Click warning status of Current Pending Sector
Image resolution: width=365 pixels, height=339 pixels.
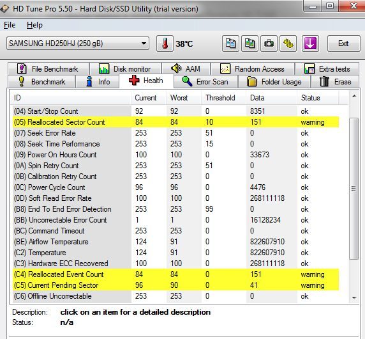313,285
